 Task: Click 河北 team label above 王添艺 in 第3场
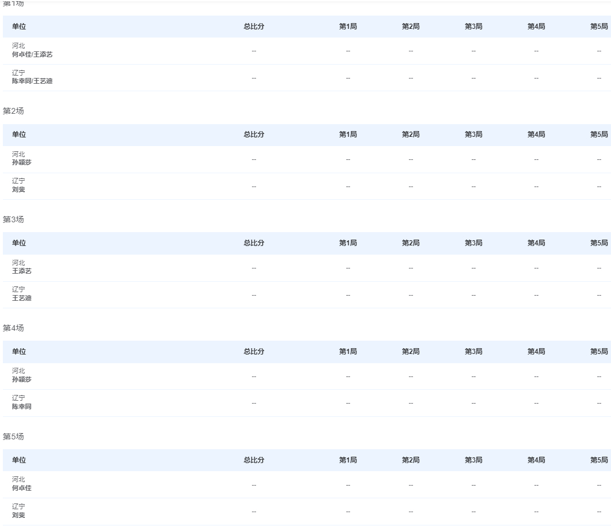(18, 263)
